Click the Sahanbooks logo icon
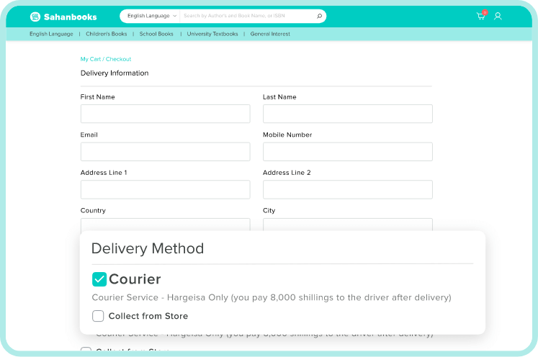This screenshot has height=357, width=538. pos(35,16)
